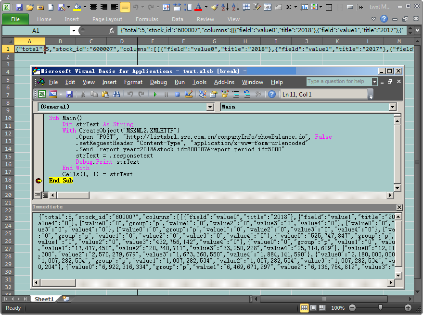423x315 pixels.
Task: Expand the Main procedure dropdown
Action: [x=392, y=107]
